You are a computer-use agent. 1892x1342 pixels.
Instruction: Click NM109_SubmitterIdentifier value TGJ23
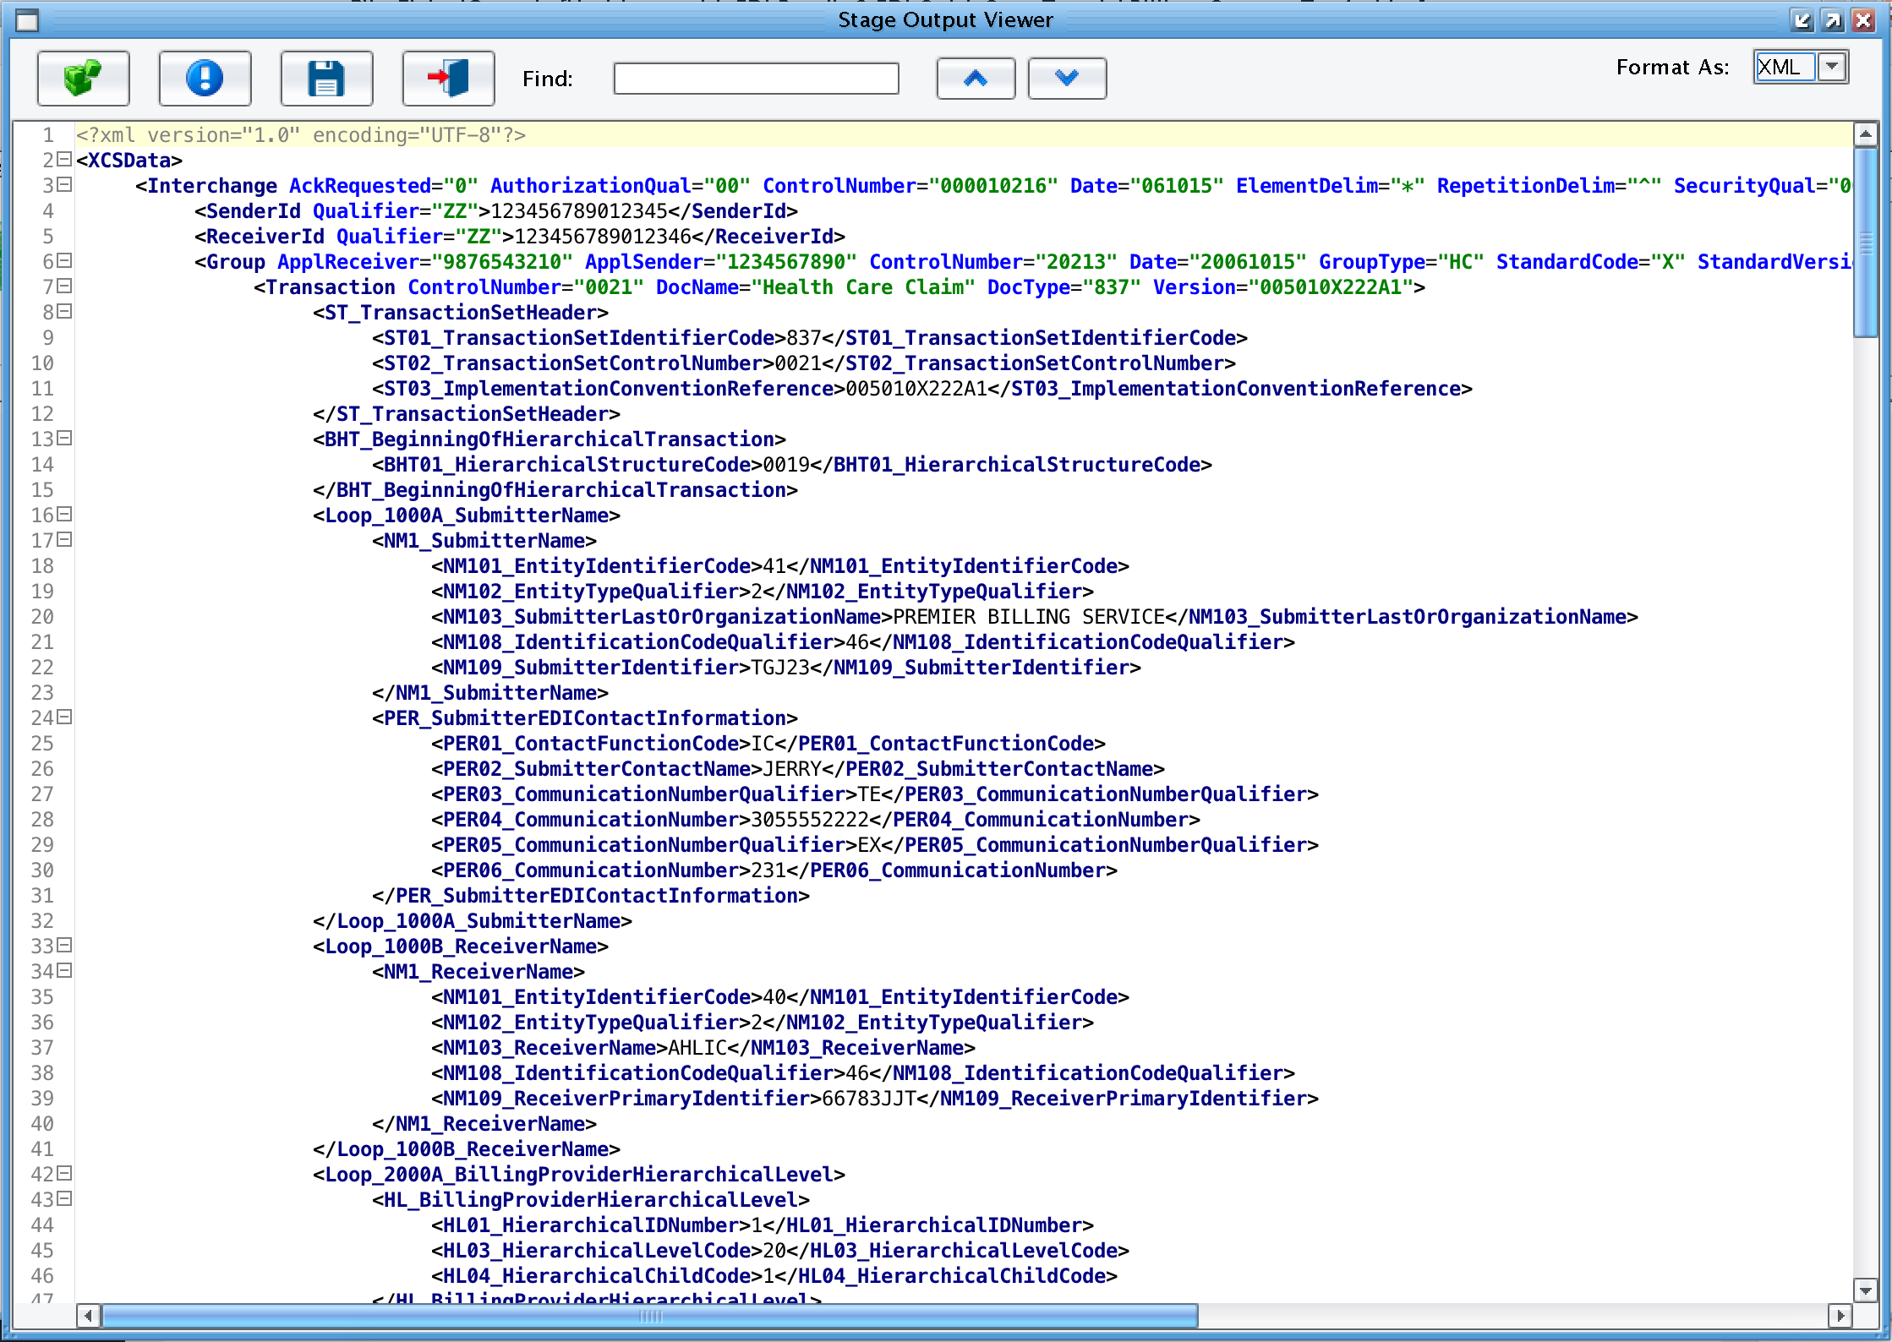tap(780, 668)
